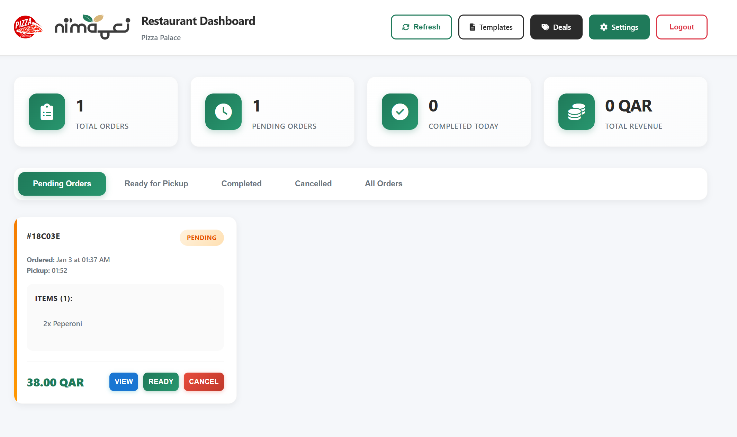Click the checkmark Completed Today icon
The image size is (737, 437).
coord(400,112)
